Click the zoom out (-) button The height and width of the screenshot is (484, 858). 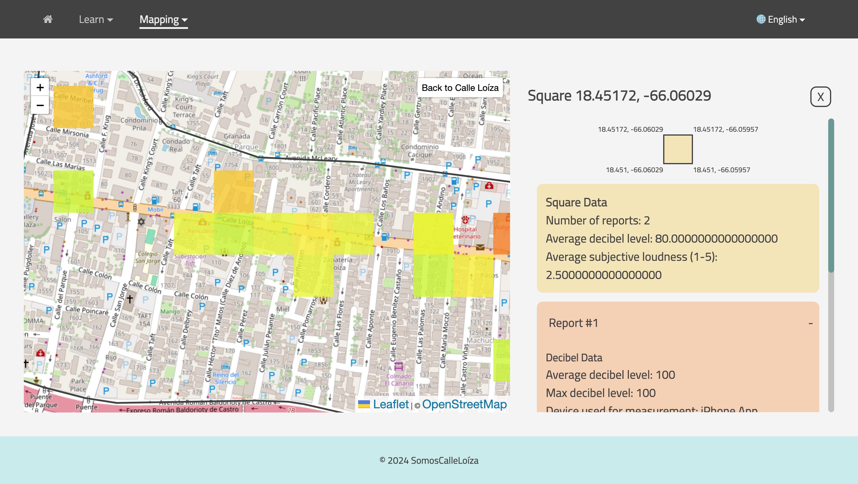pyautogui.click(x=40, y=105)
